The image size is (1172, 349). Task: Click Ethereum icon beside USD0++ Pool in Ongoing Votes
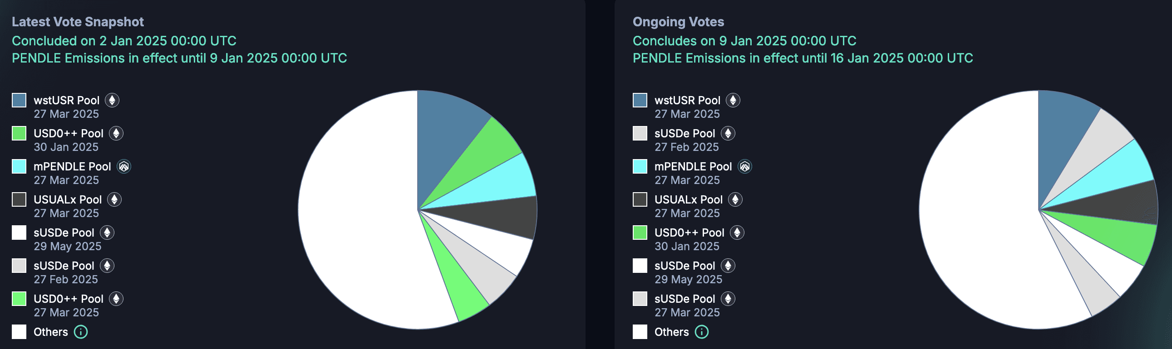pos(737,233)
